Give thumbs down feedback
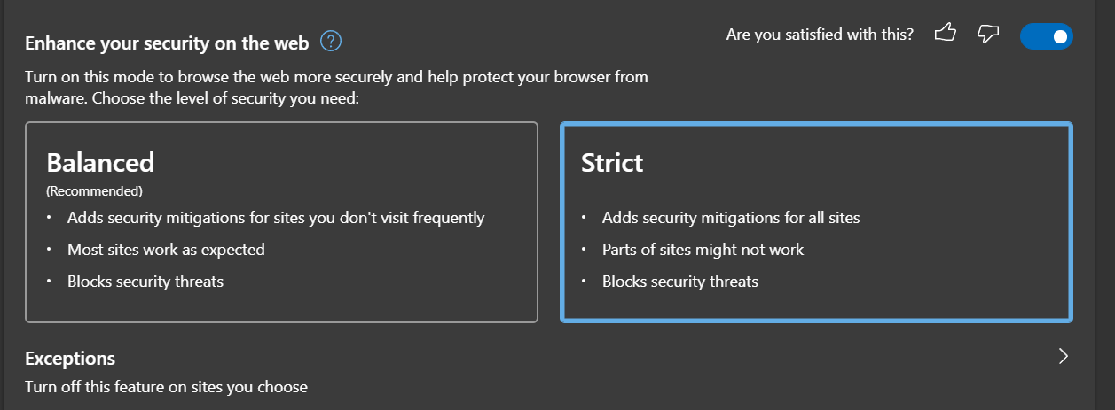Screen dimensions: 1115x410 tap(988, 35)
